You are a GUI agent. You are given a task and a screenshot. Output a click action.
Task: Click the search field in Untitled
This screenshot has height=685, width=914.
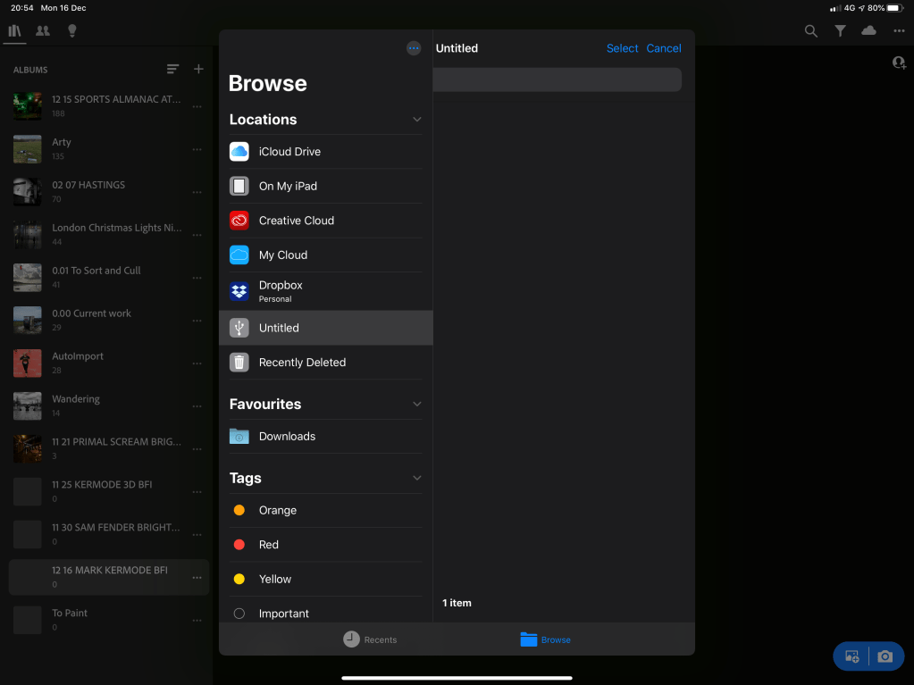tap(557, 79)
